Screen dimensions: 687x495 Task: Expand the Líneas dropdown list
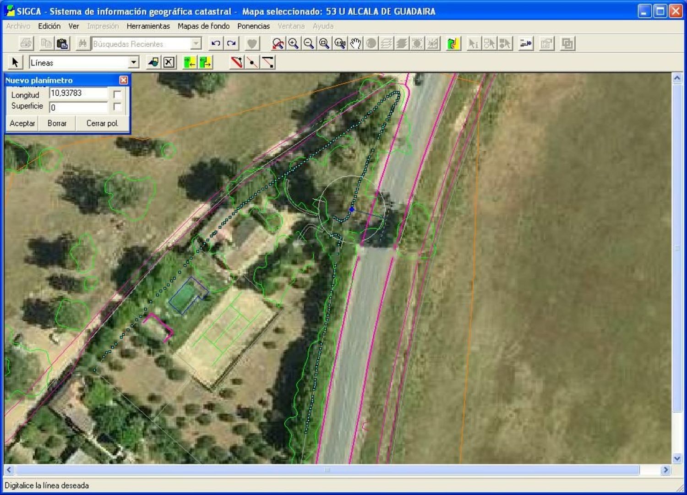coord(134,62)
